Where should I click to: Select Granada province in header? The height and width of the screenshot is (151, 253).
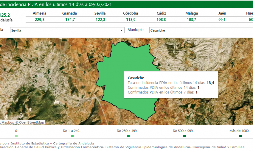[69, 13]
